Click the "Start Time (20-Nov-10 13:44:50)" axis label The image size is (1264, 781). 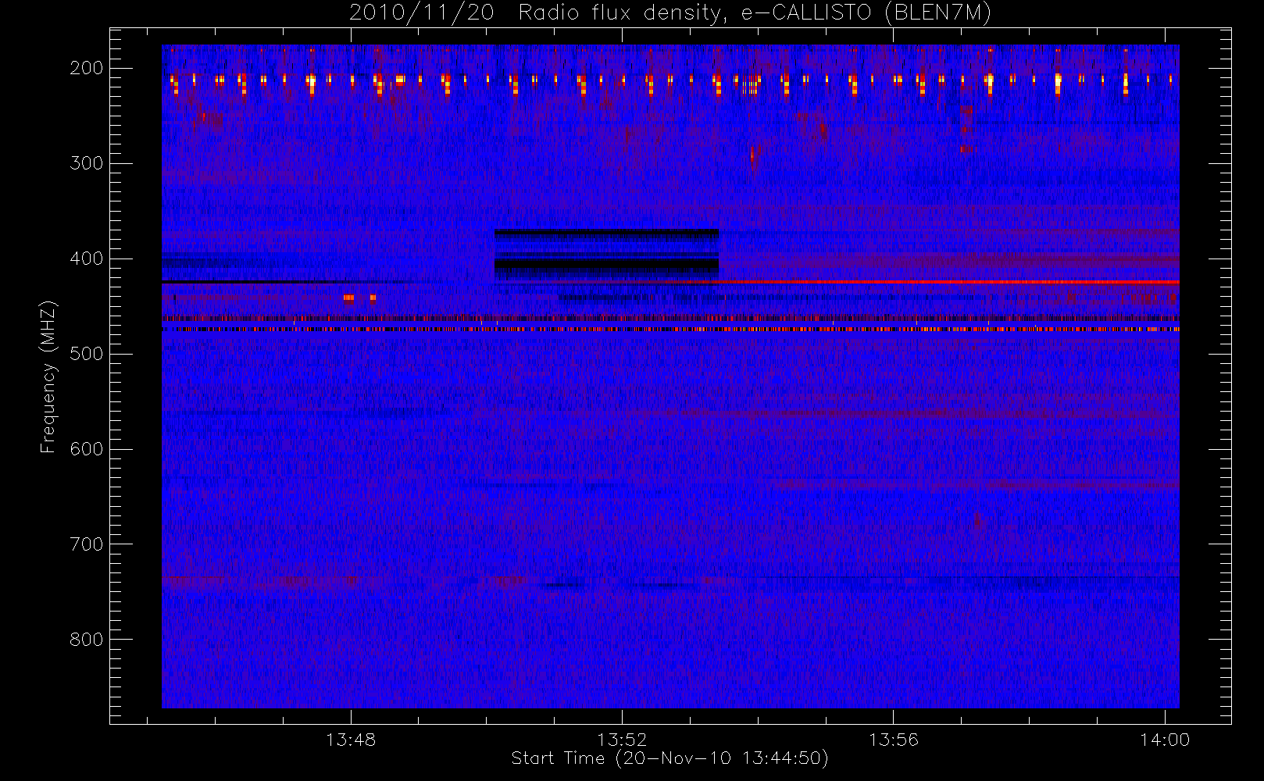coord(669,758)
